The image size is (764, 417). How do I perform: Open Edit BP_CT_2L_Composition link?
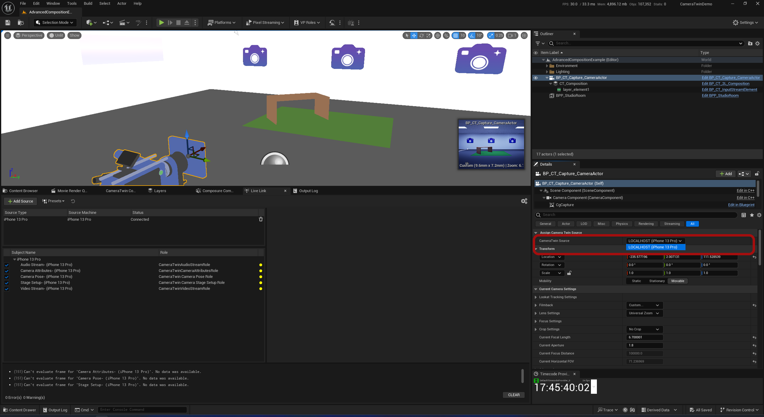click(725, 84)
